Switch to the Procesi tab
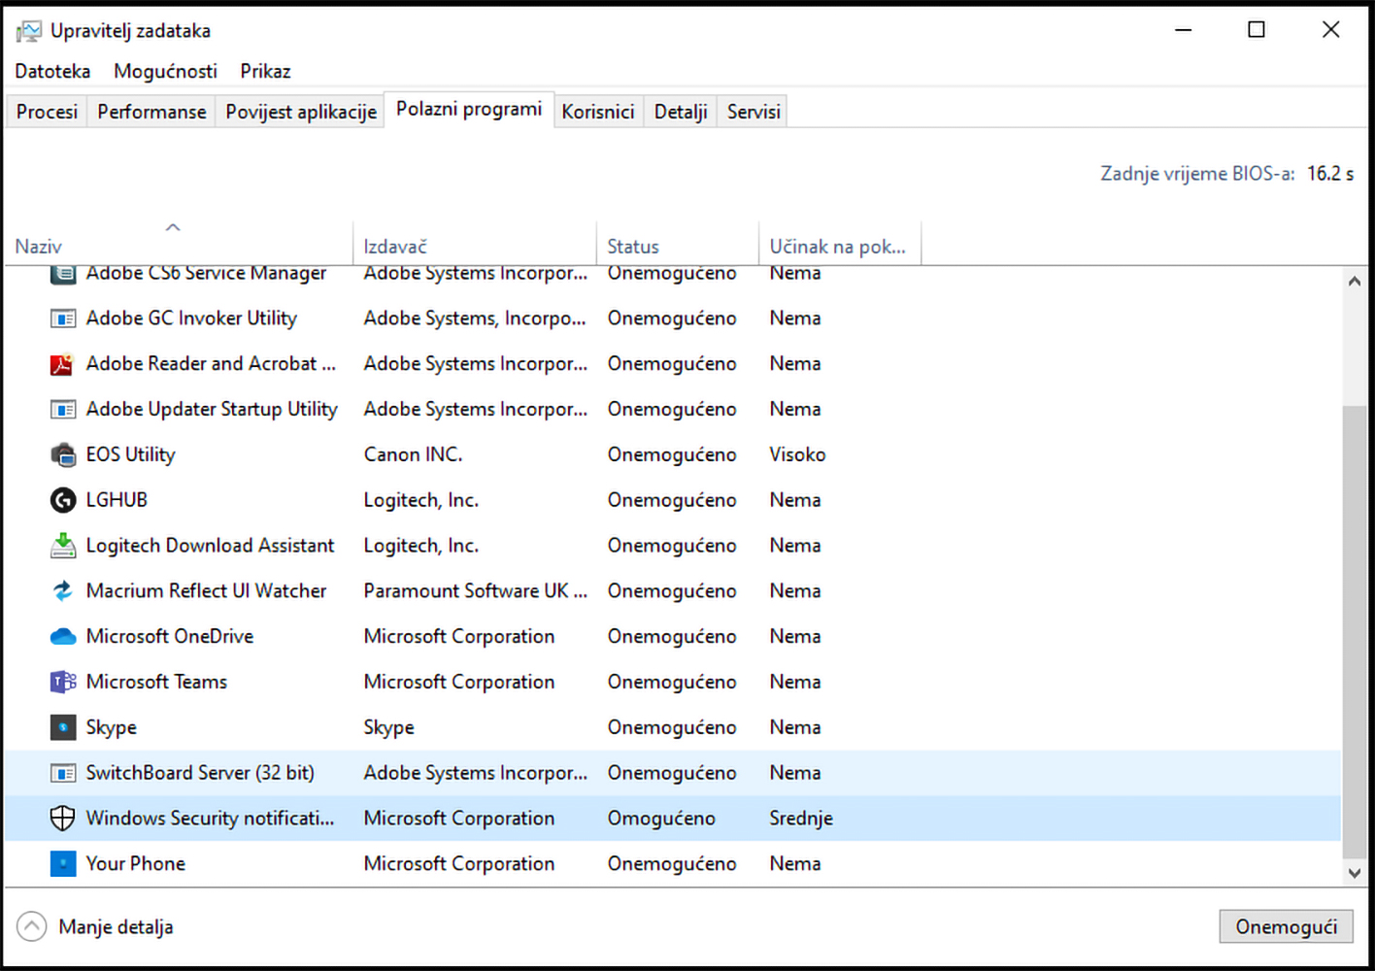 point(47,112)
